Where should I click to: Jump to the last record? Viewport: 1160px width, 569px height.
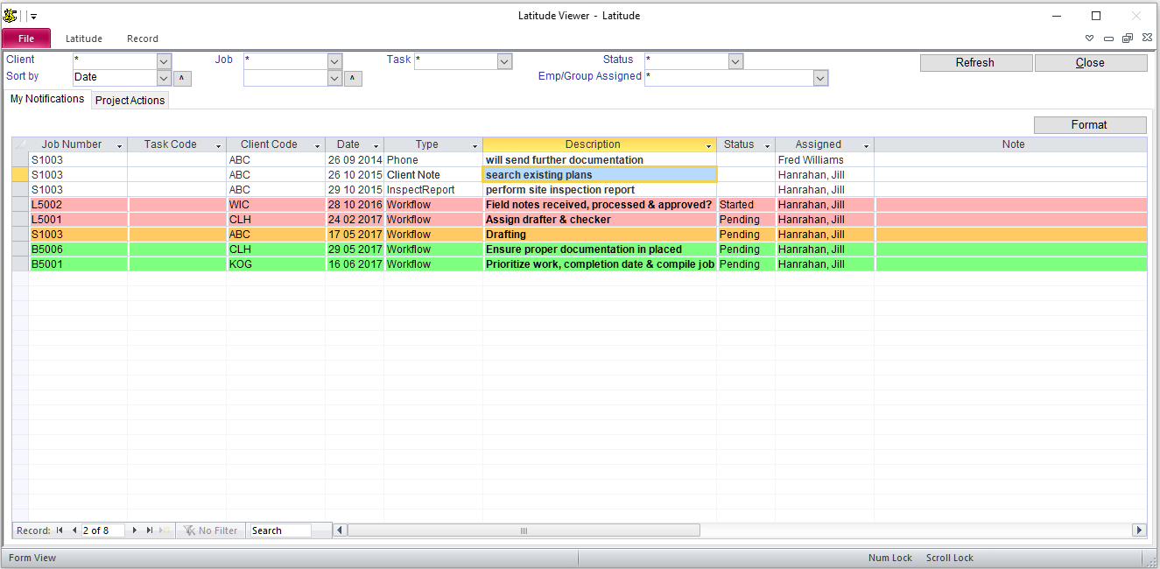(150, 530)
